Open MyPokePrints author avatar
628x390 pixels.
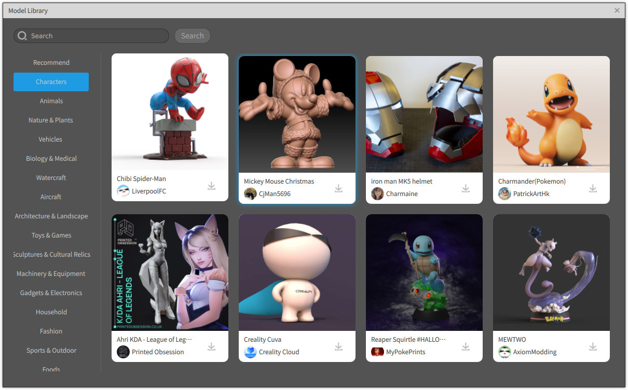point(377,352)
